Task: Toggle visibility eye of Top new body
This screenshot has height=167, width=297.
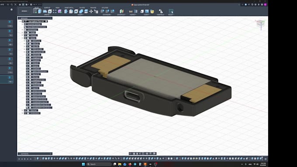Action: pos(28,77)
